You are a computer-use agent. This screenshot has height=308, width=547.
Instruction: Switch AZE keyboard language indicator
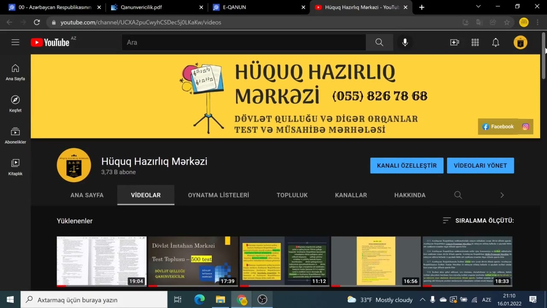[486, 299]
